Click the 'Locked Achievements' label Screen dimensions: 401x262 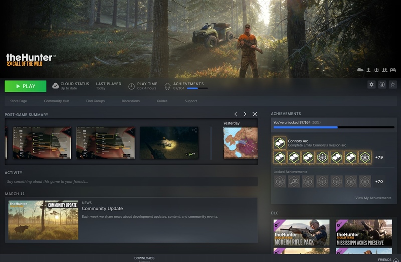[290, 172]
